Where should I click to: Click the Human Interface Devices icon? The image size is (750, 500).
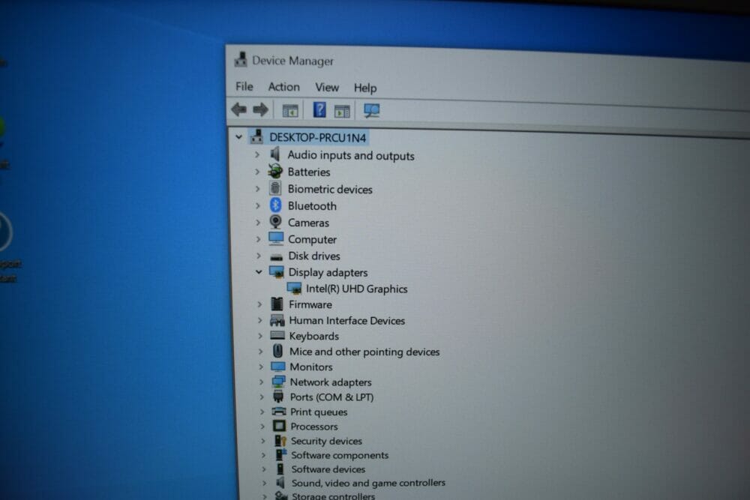tap(277, 320)
